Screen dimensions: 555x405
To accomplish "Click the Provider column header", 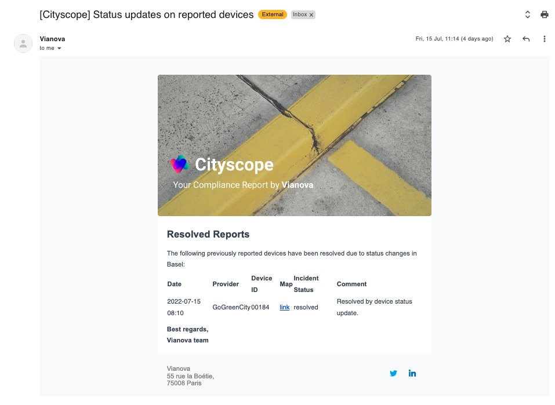I will click(x=226, y=284).
